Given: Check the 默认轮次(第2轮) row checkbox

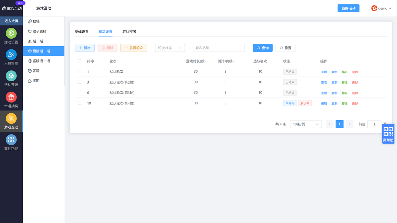Looking at the screenshot, I should [79, 82].
